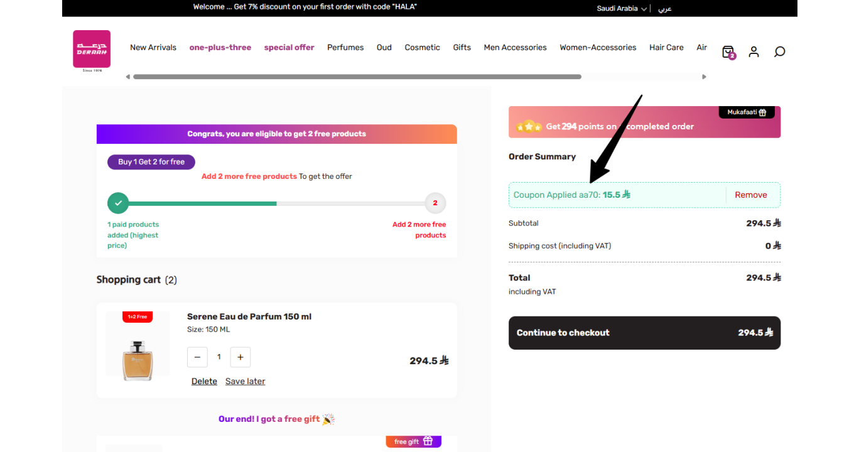
Task: Open the shopping cart icon in the header
Action: (728, 52)
